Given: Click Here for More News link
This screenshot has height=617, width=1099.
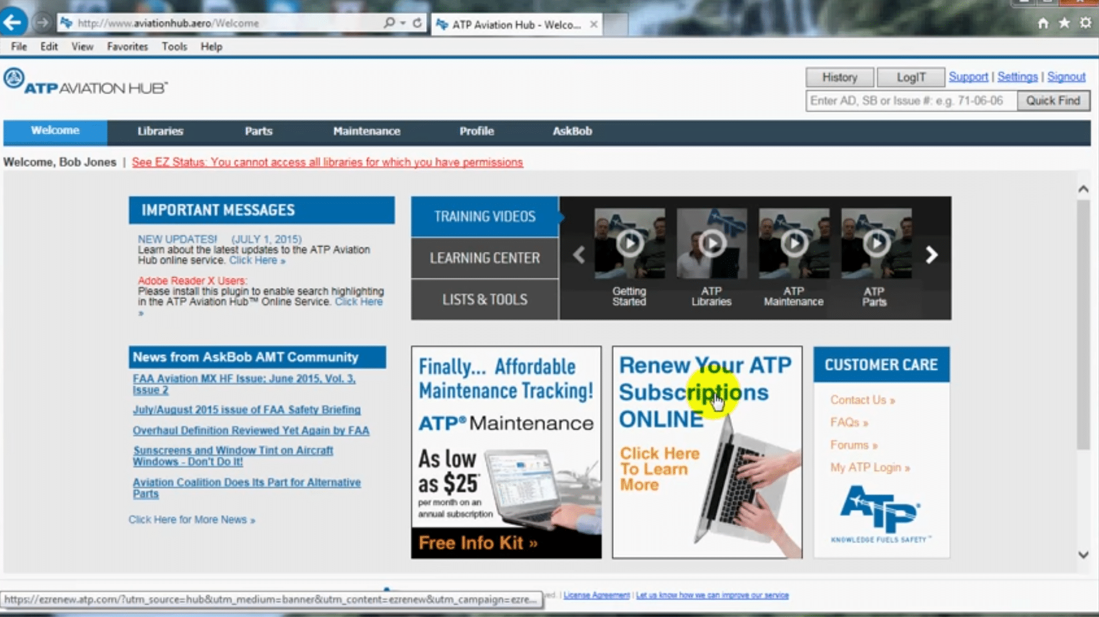Looking at the screenshot, I should click(192, 520).
